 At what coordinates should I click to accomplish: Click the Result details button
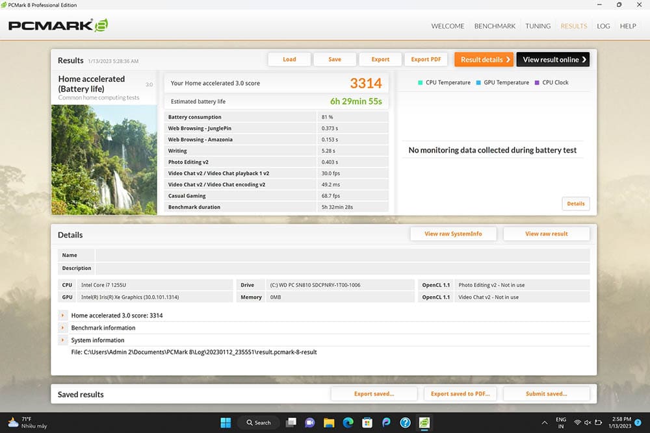coord(484,60)
